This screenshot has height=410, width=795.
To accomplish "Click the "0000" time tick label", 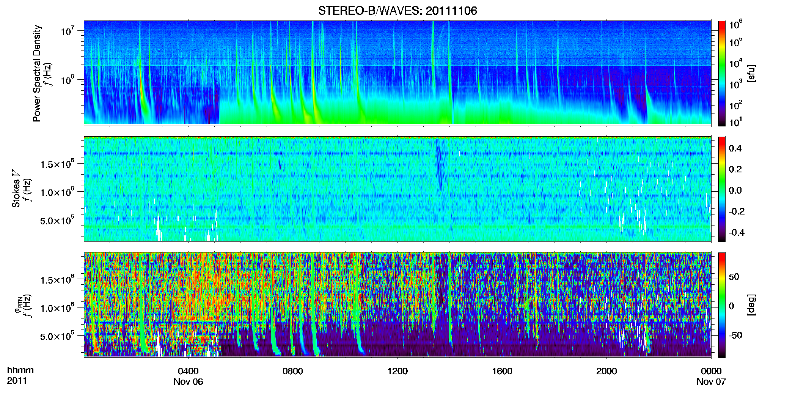I will [x=711, y=371].
